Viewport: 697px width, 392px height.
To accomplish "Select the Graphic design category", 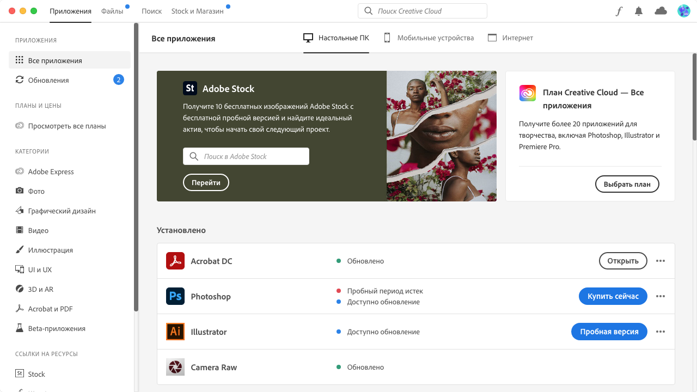I will pyautogui.click(x=70, y=211).
